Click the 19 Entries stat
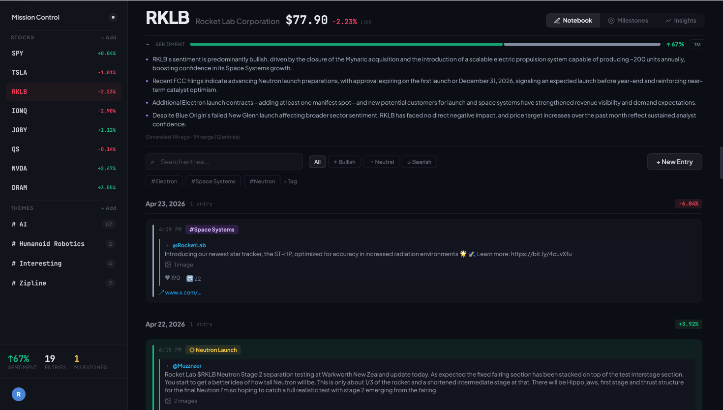This screenshot has width=723, height=410. coord(55,361)
